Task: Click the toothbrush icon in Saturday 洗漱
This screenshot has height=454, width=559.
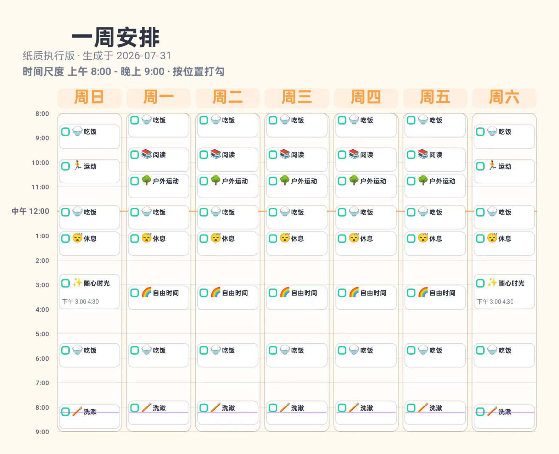Action: click(x=492, y=411)
